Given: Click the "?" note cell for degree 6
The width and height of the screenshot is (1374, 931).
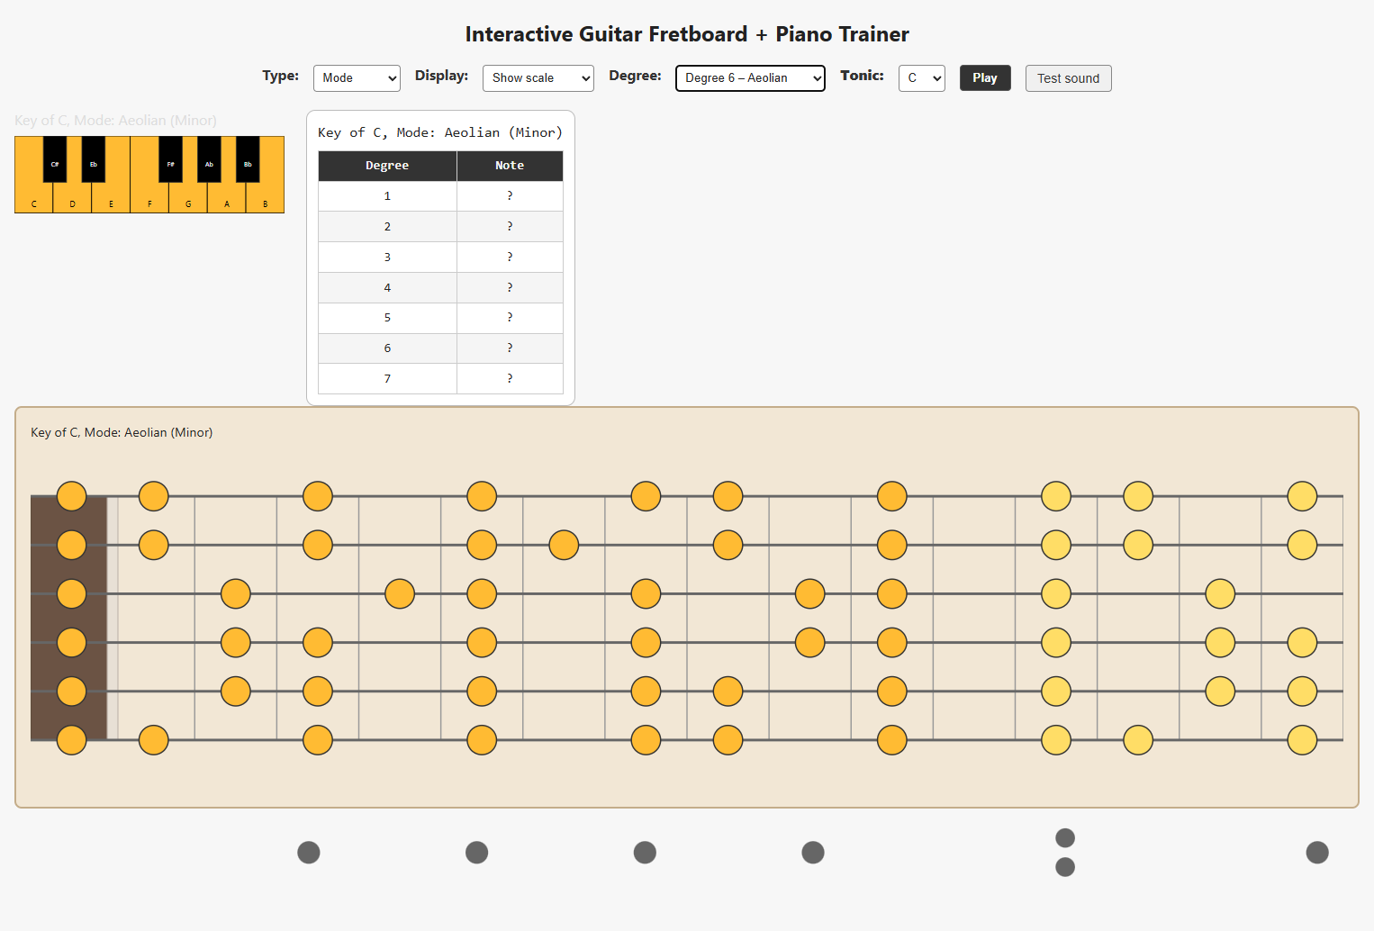Looking at the screenshot, I should click(x=510, y=348).
